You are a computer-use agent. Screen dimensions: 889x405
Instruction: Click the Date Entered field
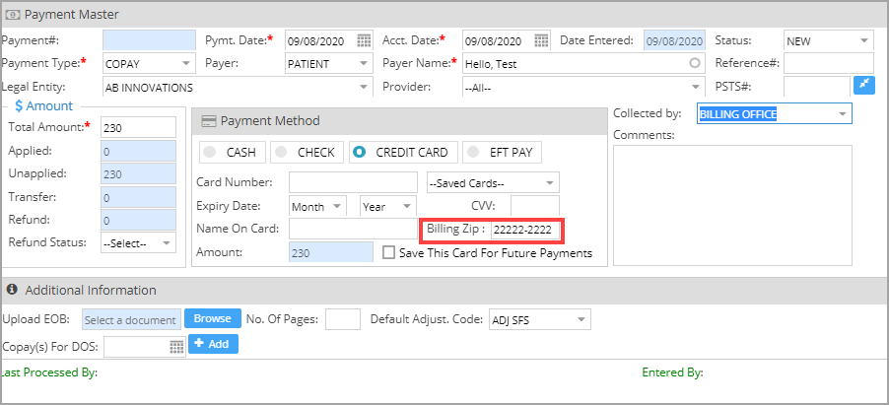point(675,40)
